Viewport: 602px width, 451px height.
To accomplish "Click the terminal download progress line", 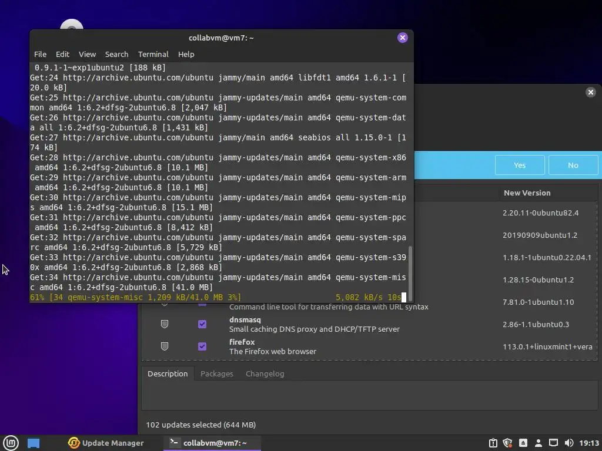I will pos(218,297).
